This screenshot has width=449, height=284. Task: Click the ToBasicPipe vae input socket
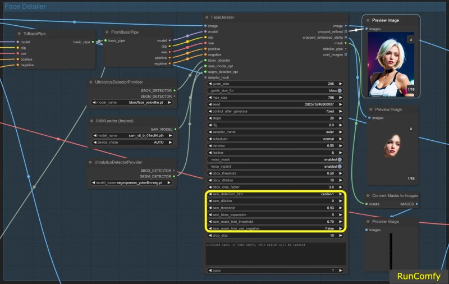(18, 53)
